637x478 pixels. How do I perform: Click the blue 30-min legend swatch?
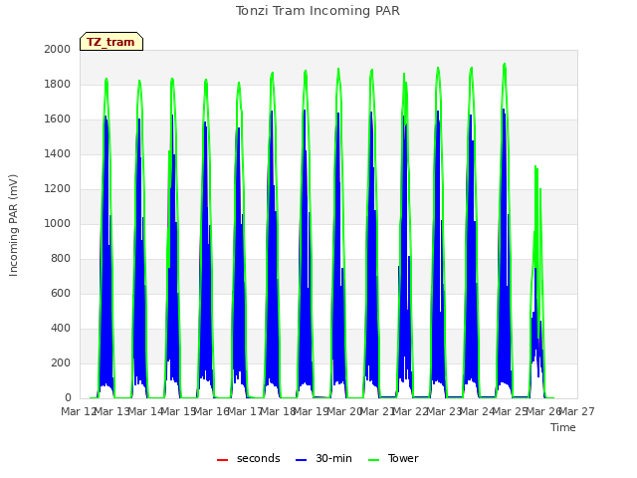[x=301, y=460]
